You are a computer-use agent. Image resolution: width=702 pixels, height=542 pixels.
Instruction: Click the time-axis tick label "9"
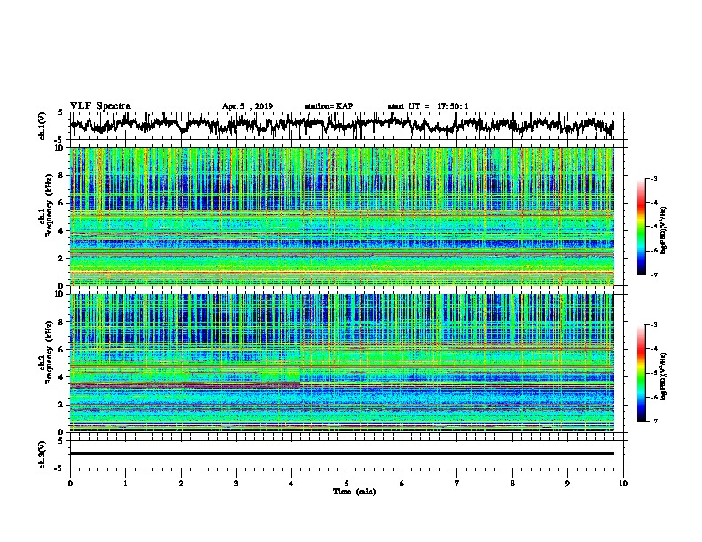[567, 484]
